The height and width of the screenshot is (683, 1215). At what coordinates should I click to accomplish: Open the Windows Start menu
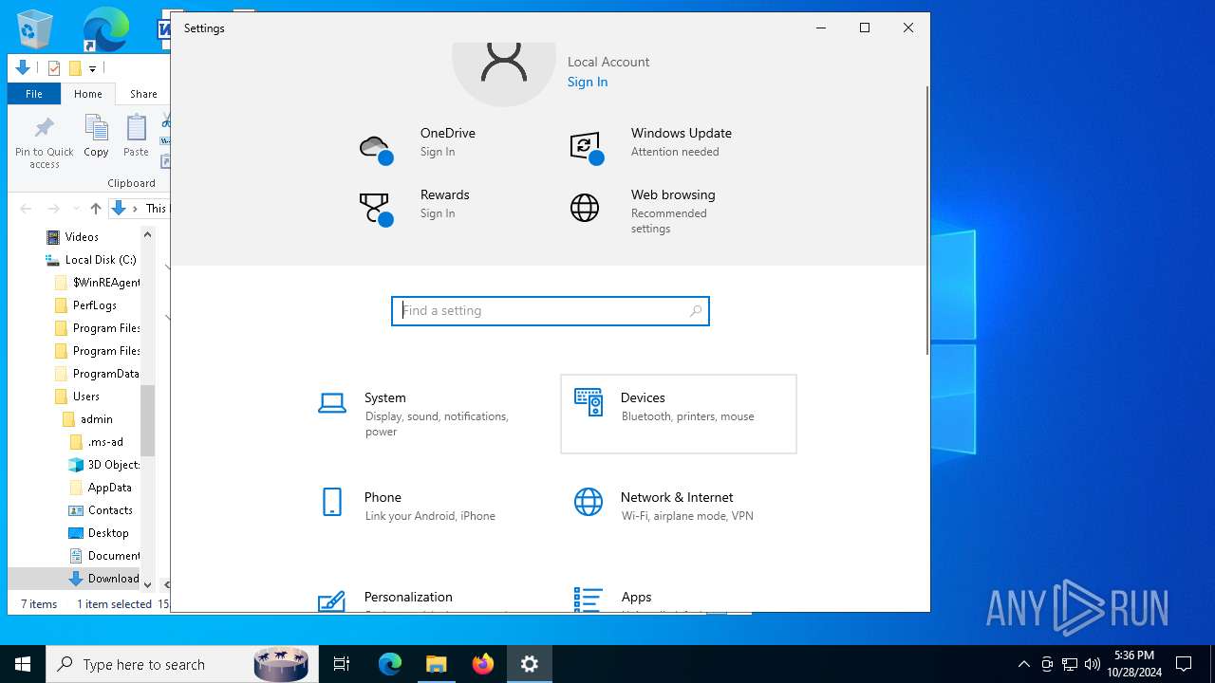coord(23,664)
